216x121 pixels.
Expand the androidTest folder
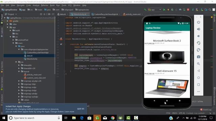[x=13, y=40]
